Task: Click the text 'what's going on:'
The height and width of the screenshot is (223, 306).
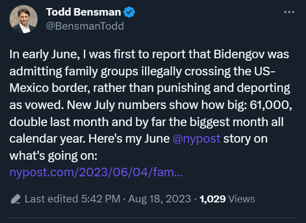Action: [x=53, y=156]
